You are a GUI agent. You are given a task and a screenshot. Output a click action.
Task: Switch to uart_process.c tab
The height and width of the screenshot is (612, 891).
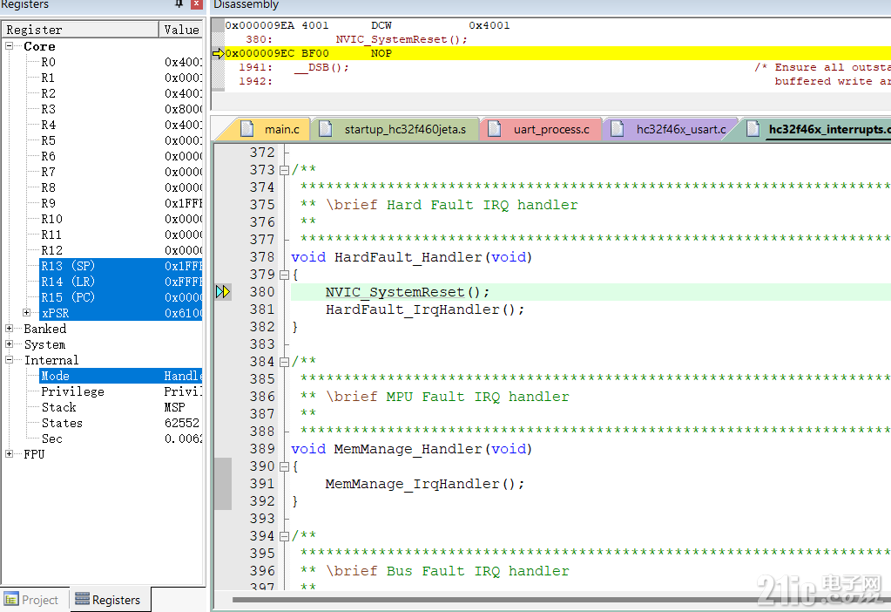(x=542, y=129)
